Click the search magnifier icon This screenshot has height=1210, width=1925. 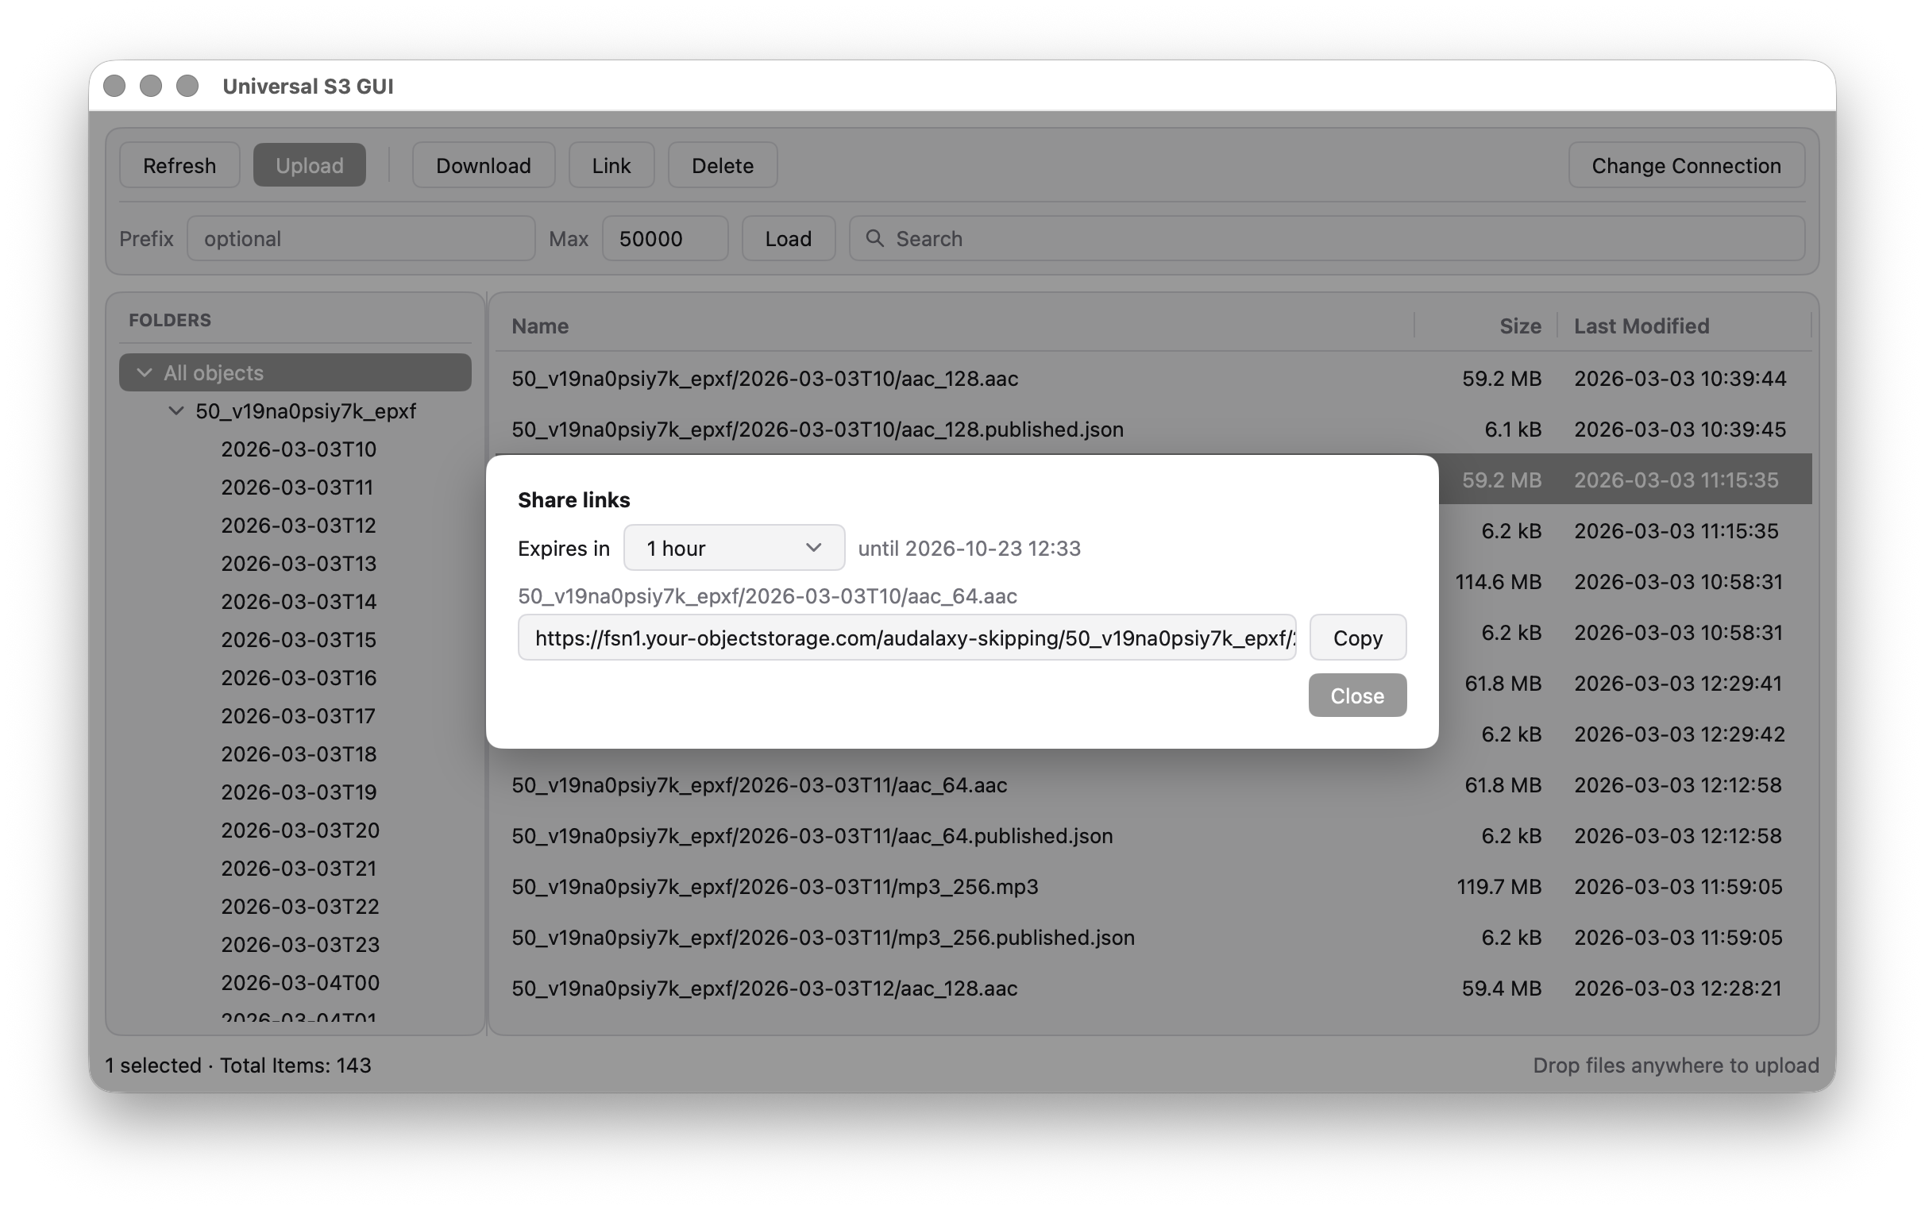[874, 238]
